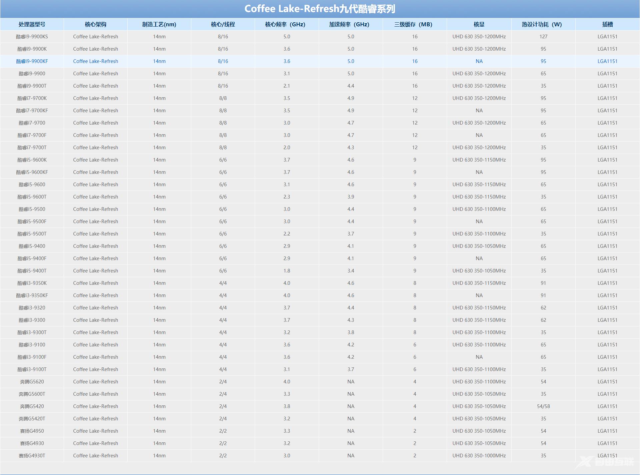Select the 酷睿i5-9500T model cell
The width and height of the screenshot is (640, 475).
coord(32,234)
